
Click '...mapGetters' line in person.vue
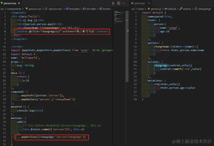(46, 99)
